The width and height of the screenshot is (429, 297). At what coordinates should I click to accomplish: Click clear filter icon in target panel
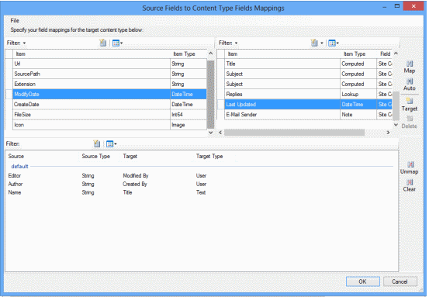coord(314,43)
